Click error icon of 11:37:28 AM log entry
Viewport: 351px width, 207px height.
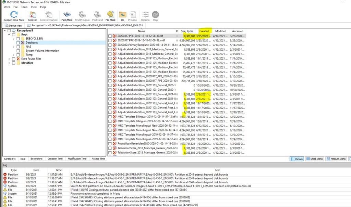click(5, 174)
